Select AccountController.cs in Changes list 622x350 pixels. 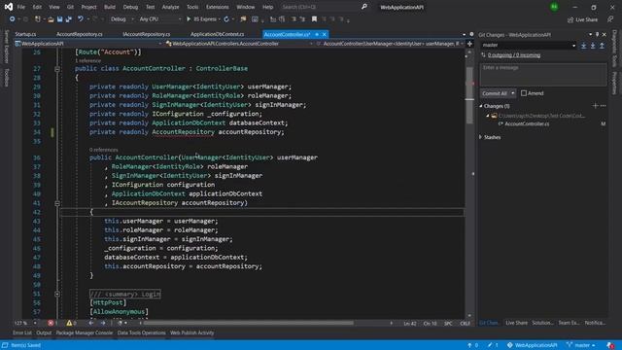click(527, 123)
